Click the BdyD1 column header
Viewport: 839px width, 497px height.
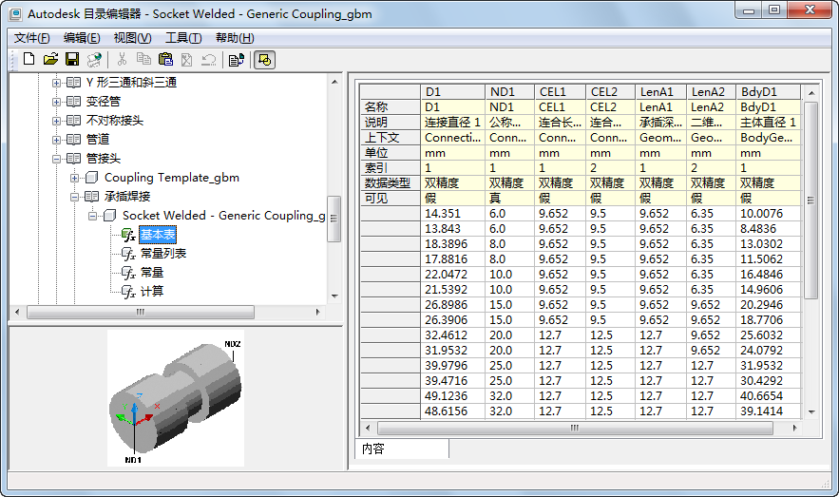point(768,92)
